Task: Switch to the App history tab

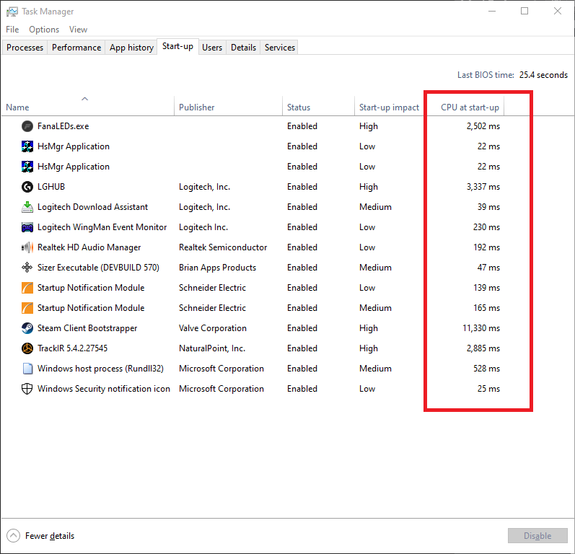Action: pyautogui.click(x=131, y=48)
